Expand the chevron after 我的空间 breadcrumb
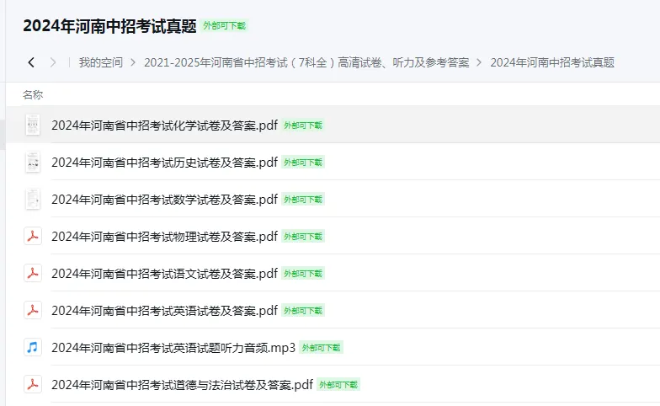This screenshot has height=406, width=660. (133, 62)
